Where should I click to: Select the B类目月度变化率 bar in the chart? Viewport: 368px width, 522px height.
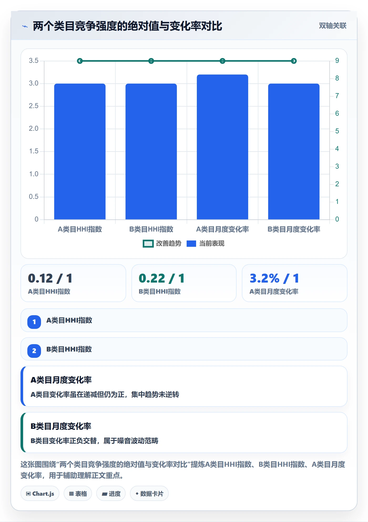click(294, 152)
